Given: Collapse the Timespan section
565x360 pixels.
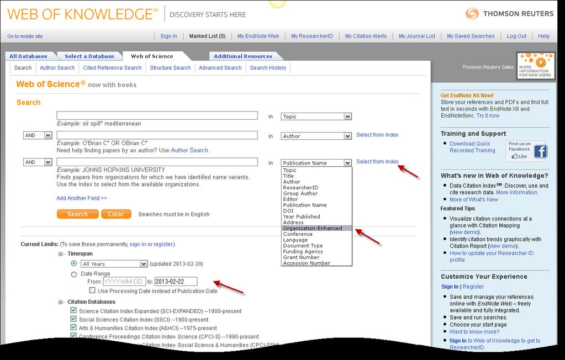Looking at the screenshot, I should point(61,253).
